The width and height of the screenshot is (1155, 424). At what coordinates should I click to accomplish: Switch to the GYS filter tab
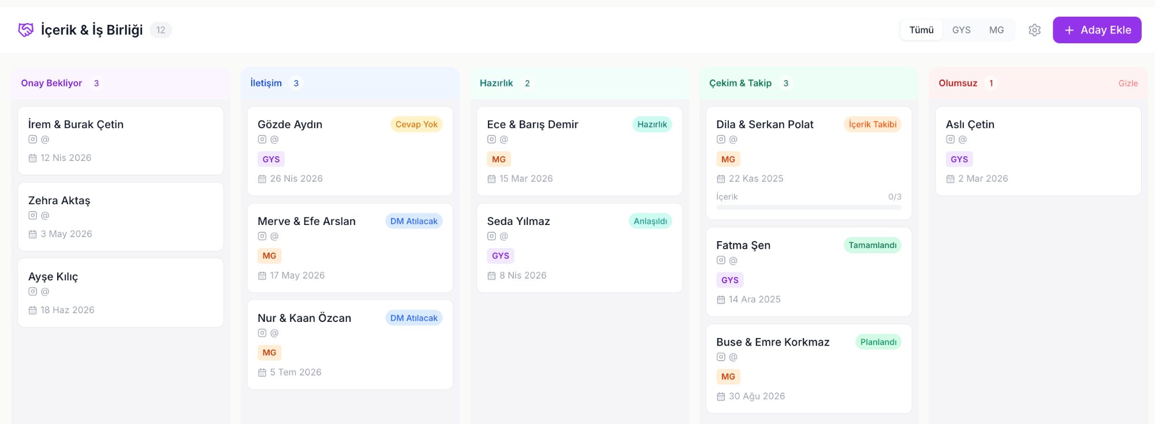pos(961,30)
